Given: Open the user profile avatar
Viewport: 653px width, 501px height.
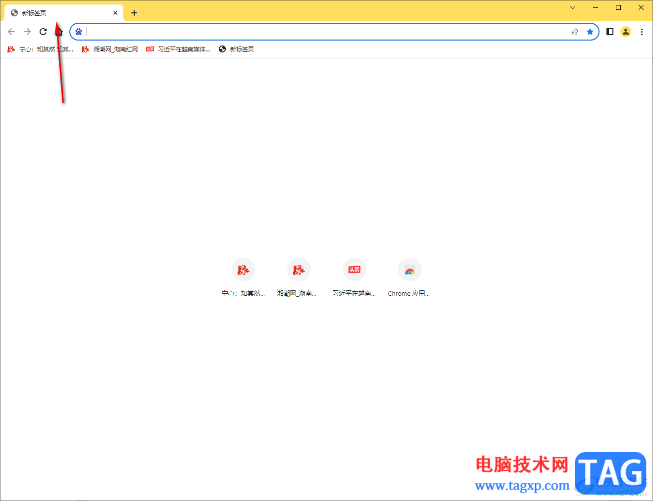Looking at the screenshot, I should (626, 32).
